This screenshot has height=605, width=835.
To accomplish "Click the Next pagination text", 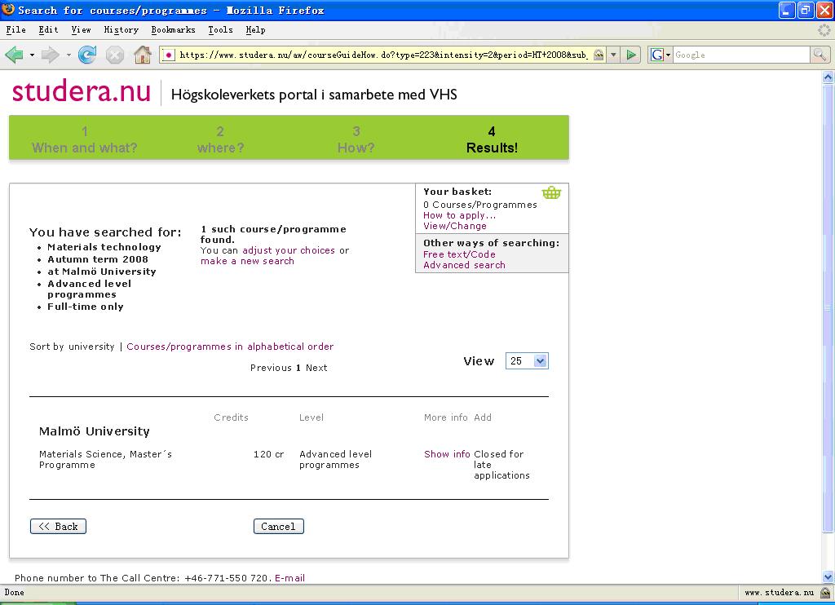I will click(316, 368).
